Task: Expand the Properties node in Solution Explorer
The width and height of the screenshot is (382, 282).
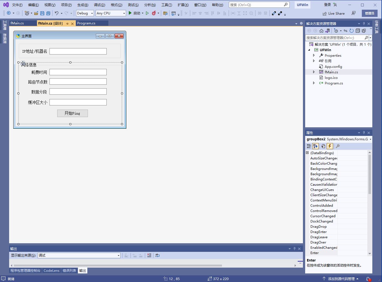Action: click(314, 55)
